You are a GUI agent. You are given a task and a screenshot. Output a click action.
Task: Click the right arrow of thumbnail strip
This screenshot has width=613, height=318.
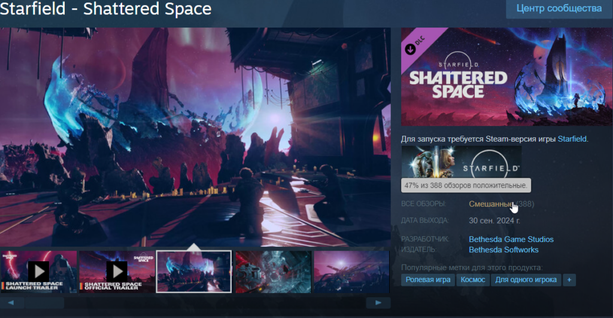pos(378,303)
